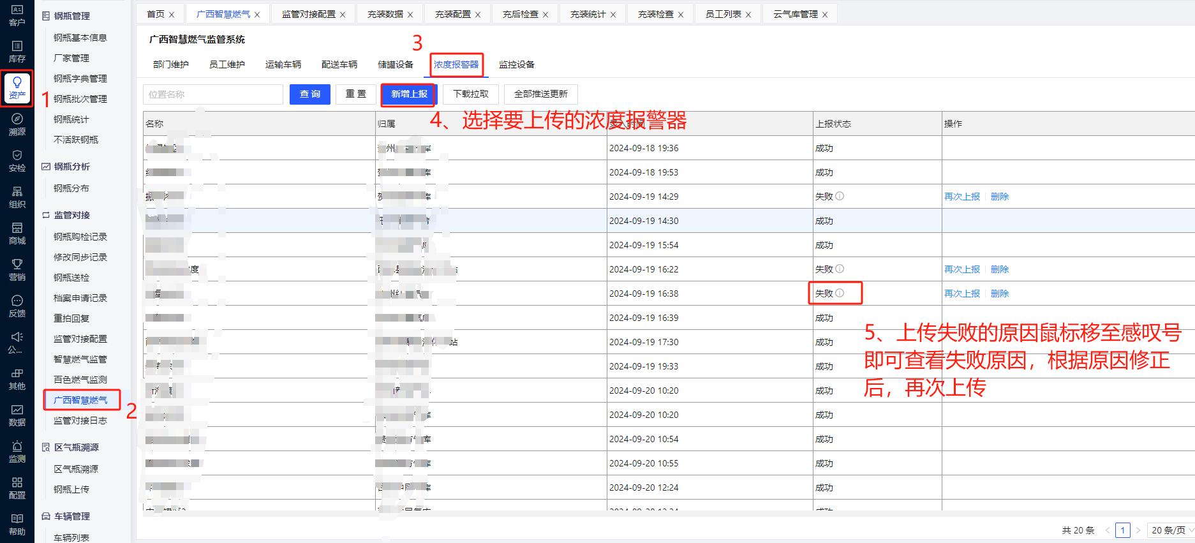Click the 下载拉取 button
The image size is (1195, 543).
click(471, 94)
